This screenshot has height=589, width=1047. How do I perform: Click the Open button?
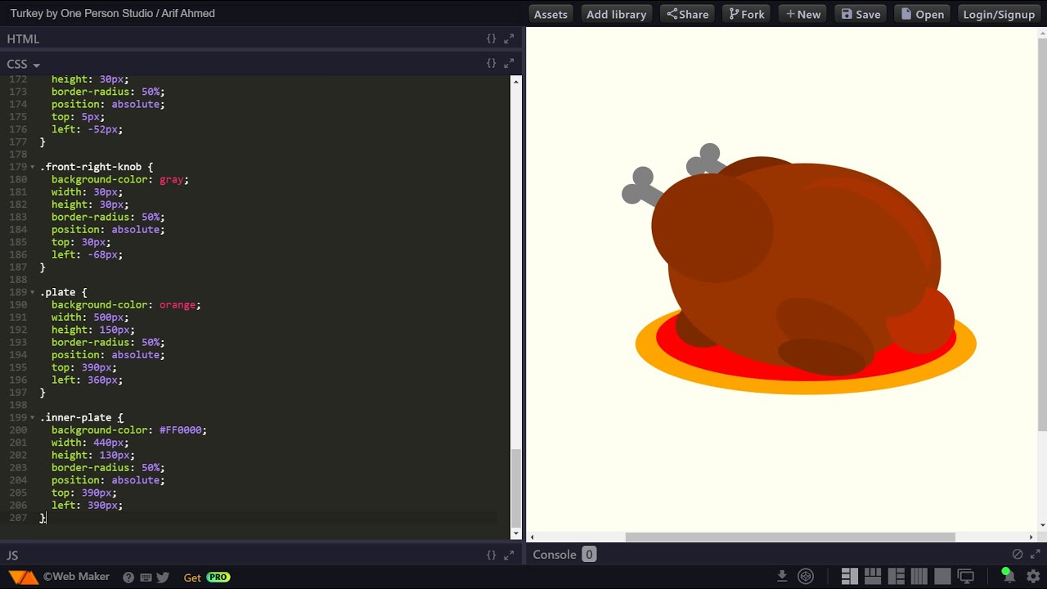click(x=923, y=14)
